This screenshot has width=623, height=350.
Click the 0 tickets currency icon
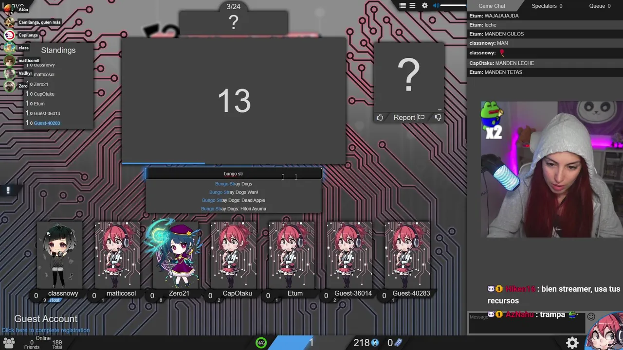tap(399, 343)
